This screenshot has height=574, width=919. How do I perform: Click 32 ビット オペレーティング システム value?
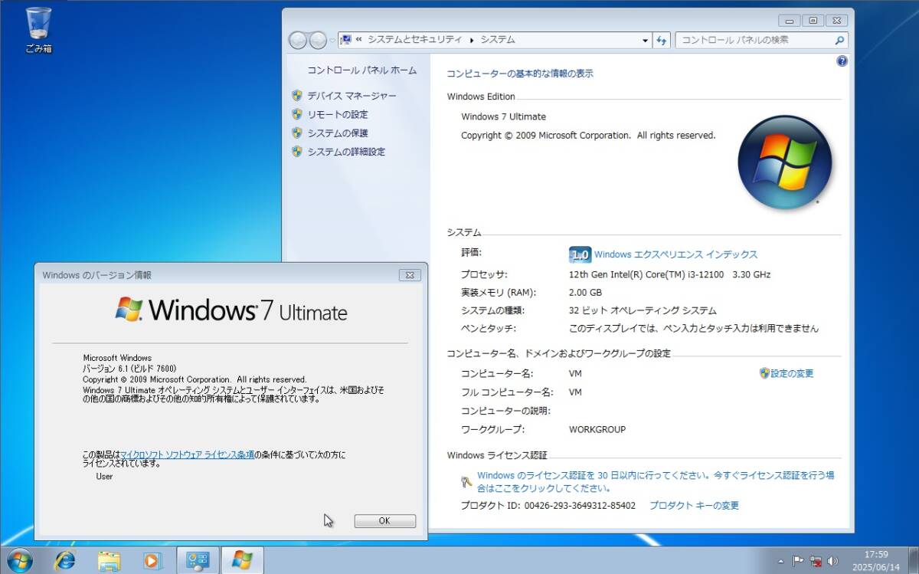click(x=643, y=311)
